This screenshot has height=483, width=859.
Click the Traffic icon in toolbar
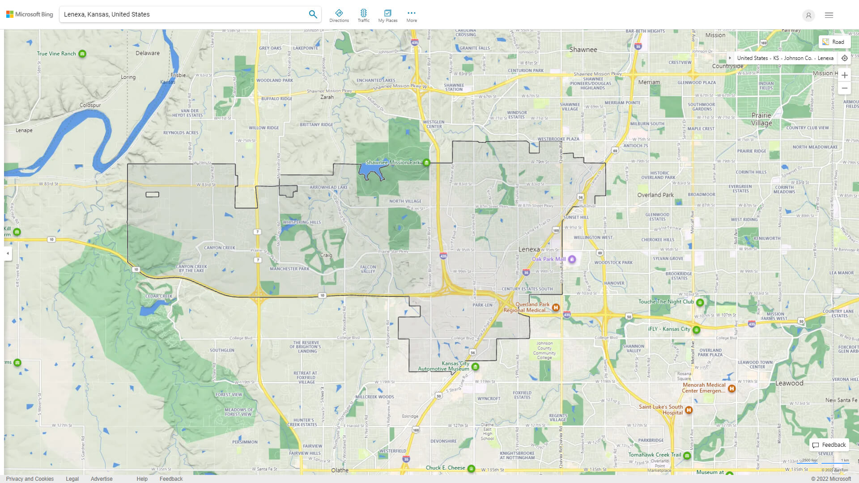[x=364, y=13]
